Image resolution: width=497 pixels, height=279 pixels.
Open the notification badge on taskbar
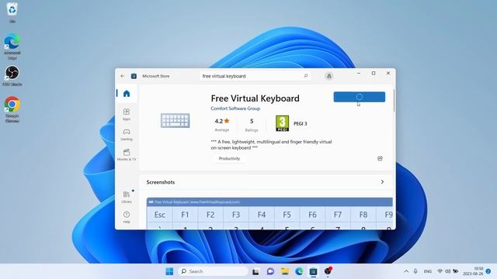[x=488, y=271]
